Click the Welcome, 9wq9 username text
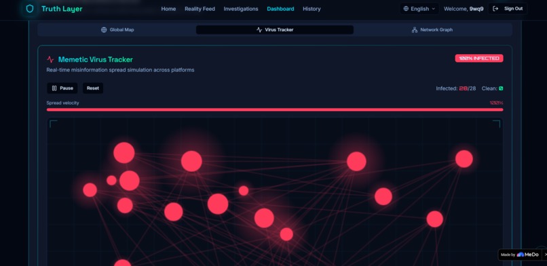Screen dimensions: 547x266 click(464, 9)
